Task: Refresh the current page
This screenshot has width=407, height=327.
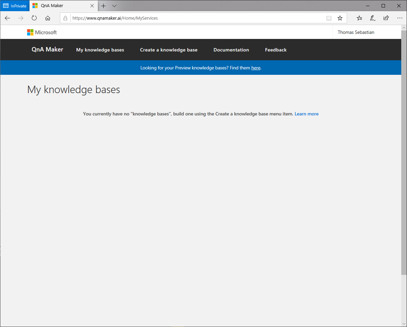Action: (34, 18)
